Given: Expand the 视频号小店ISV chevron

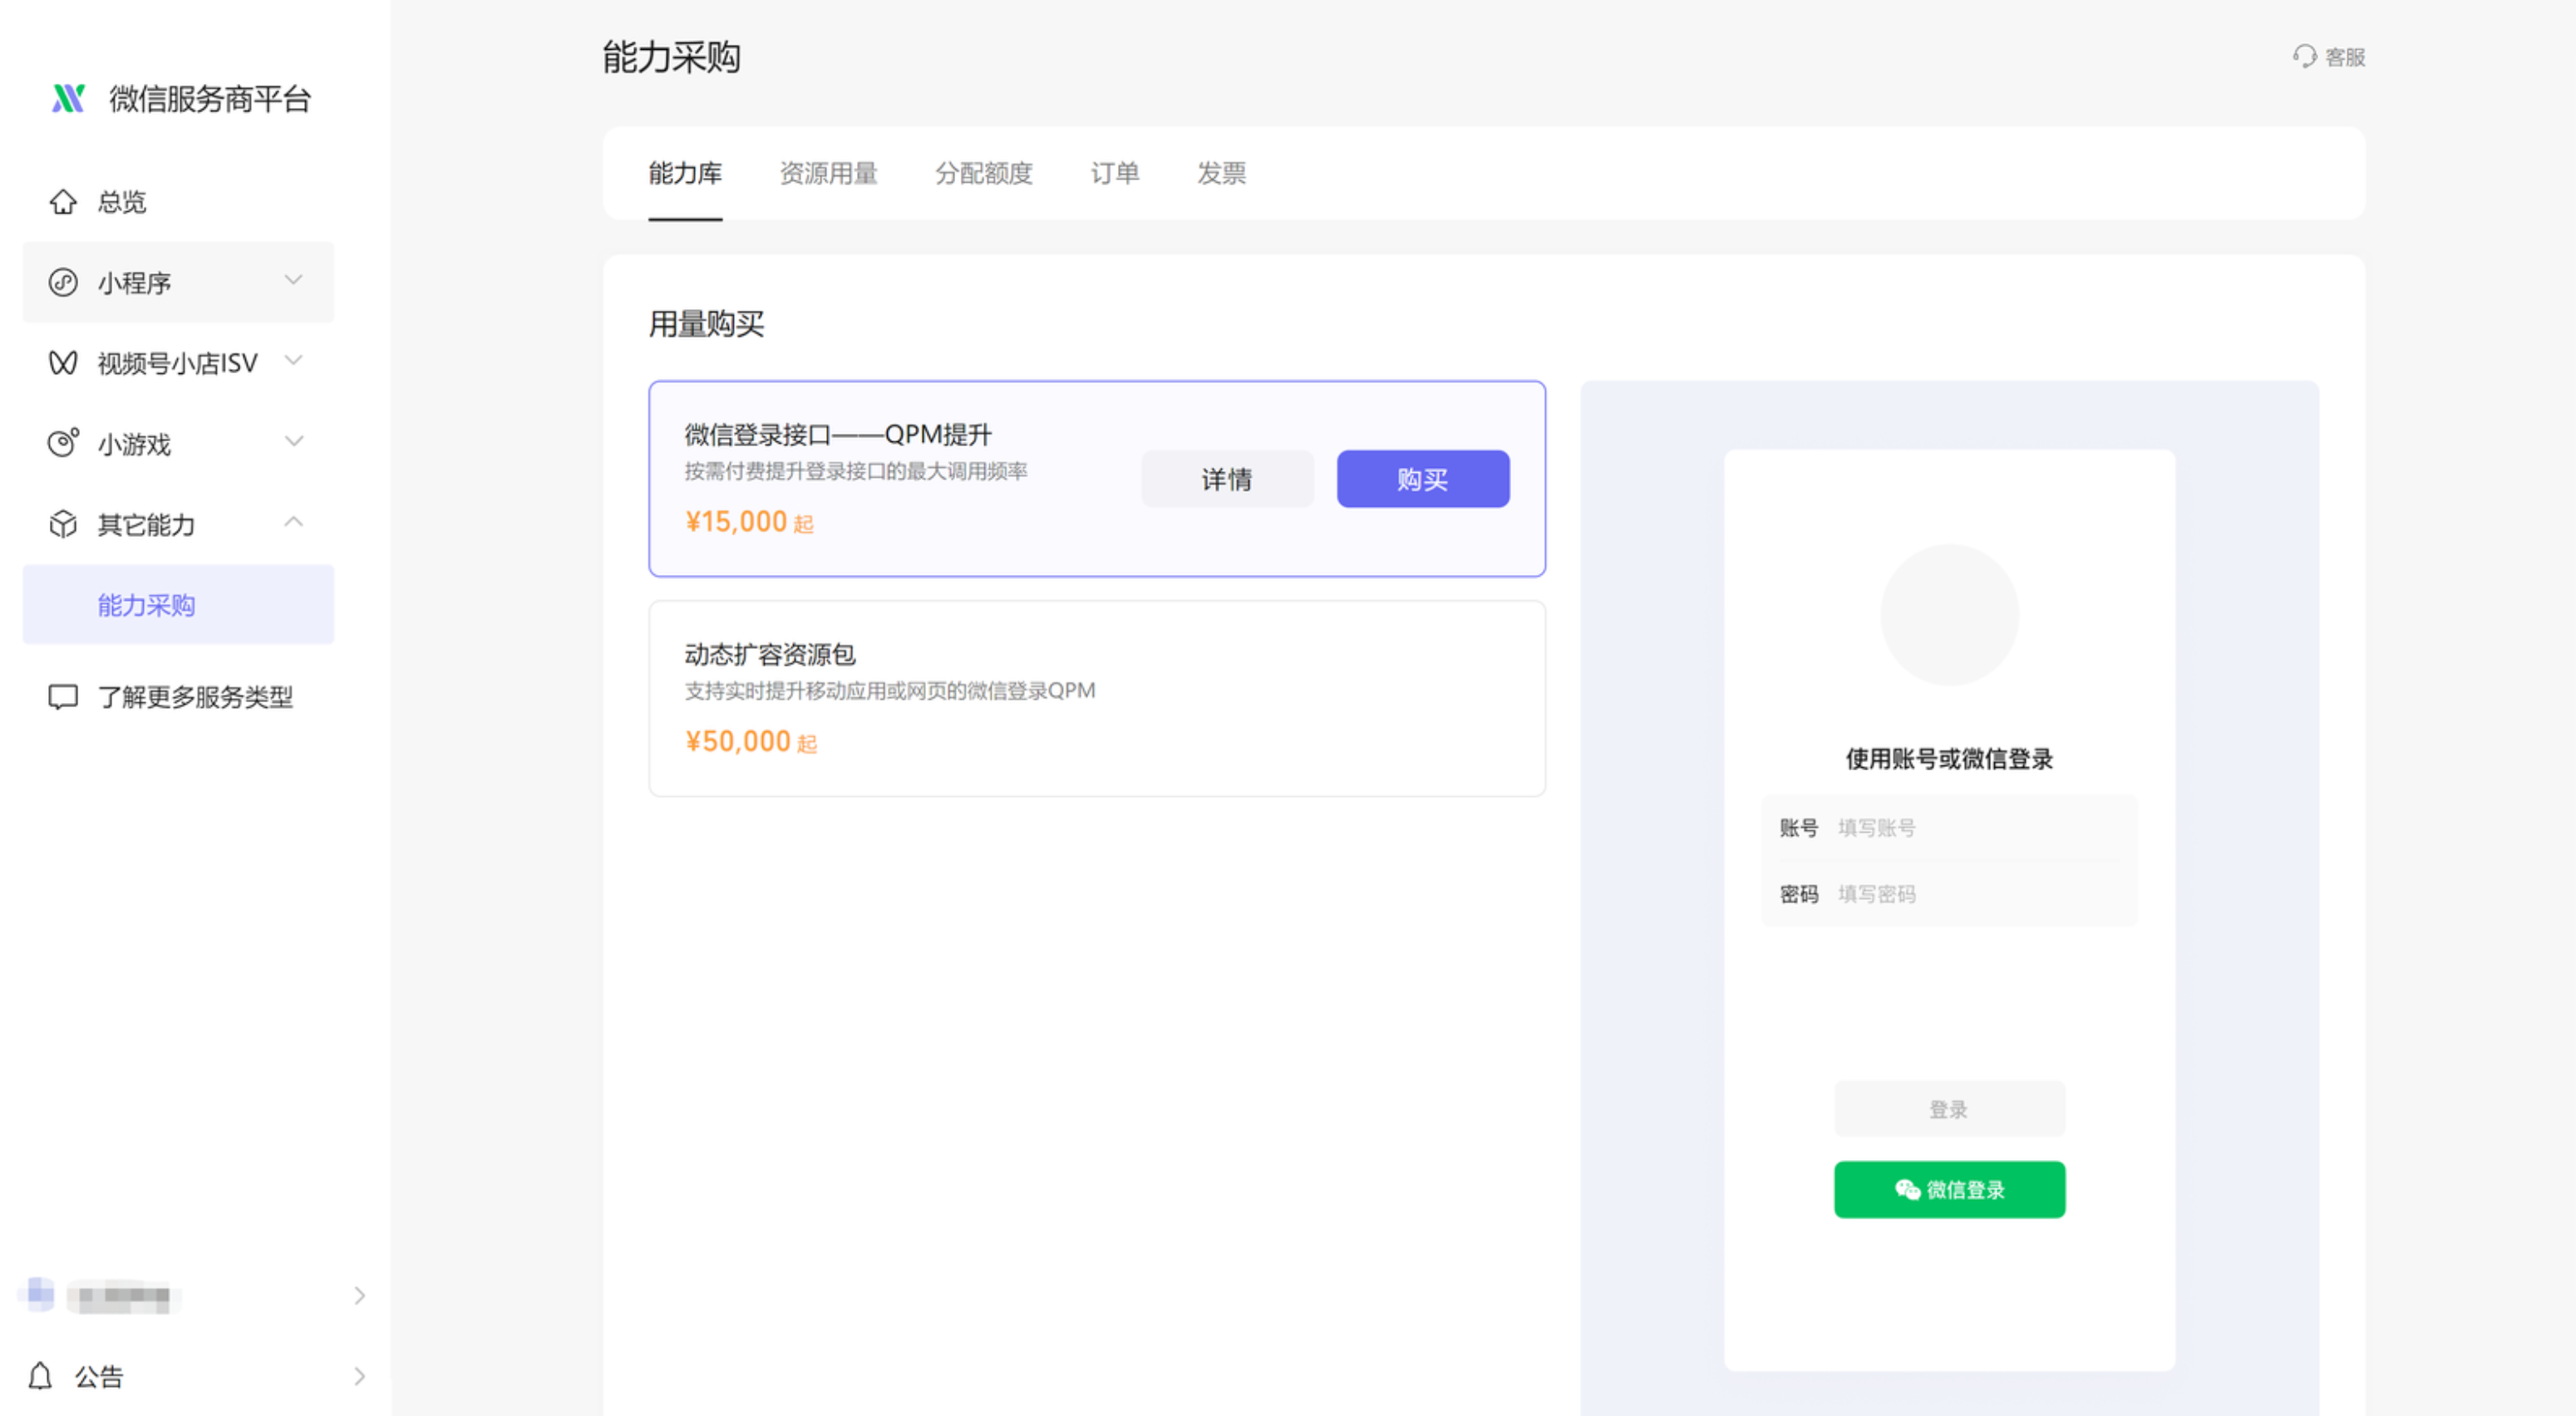Looking at the screenshot, I should (x=293, y=360).
